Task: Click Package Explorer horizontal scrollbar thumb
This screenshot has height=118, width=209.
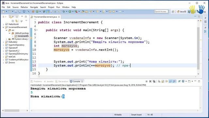Action: [x=12, y=110]
